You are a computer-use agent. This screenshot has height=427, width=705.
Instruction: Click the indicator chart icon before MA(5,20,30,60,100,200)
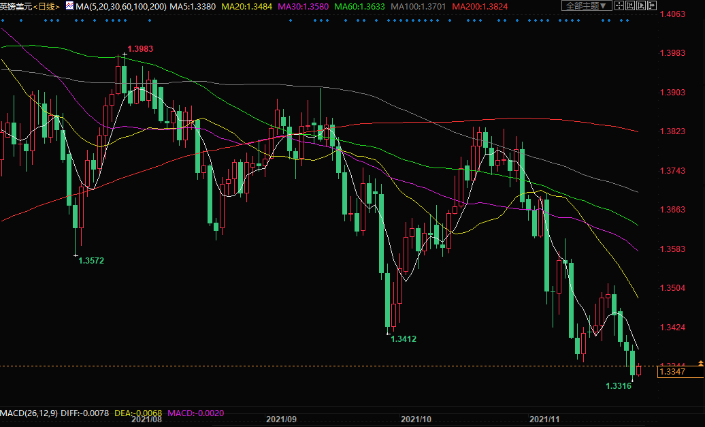69,6
